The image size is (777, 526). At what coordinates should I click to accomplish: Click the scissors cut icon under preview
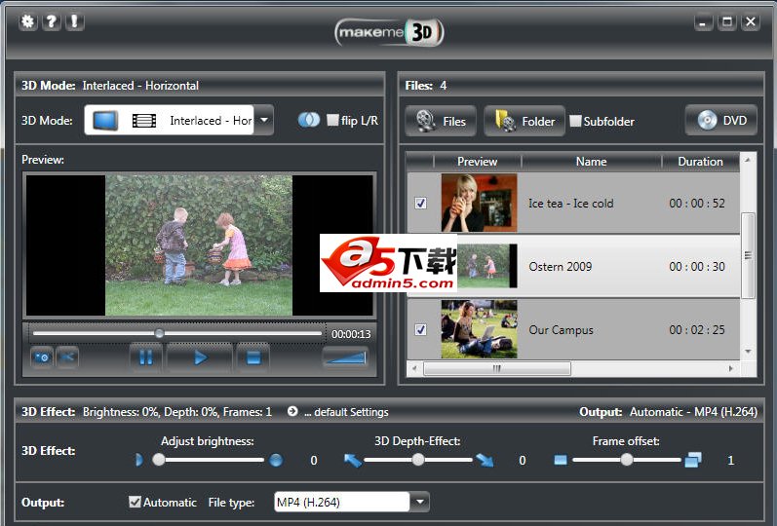coord(68,357)
